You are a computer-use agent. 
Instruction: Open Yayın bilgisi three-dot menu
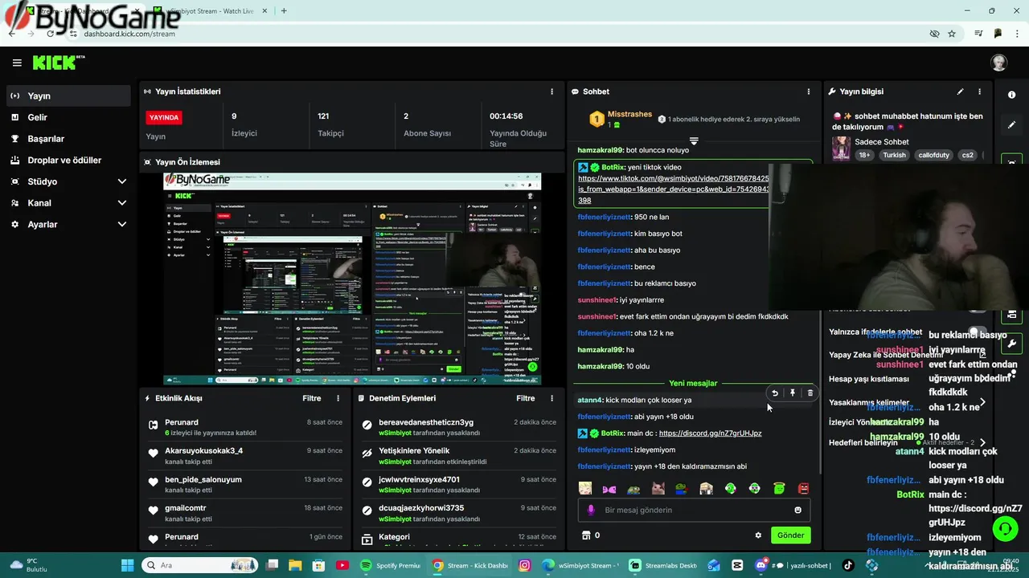[x=979, y=92]
